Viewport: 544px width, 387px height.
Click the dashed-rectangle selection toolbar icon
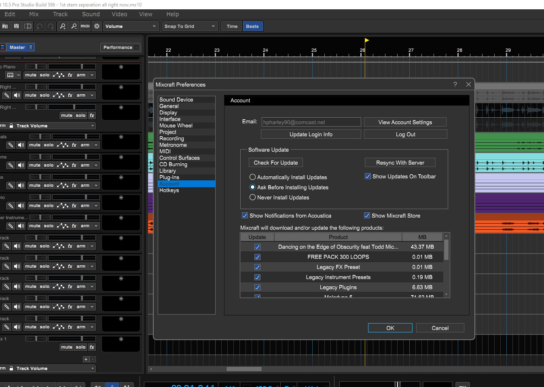28,26
